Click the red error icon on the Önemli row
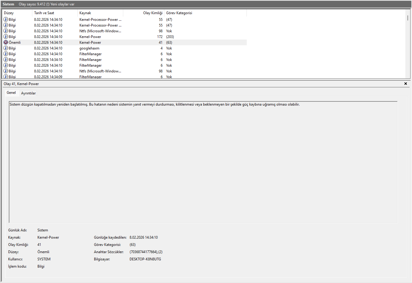The width and height of the screenshot is (412, 283). pyautogui.click(x=5, y=43)
